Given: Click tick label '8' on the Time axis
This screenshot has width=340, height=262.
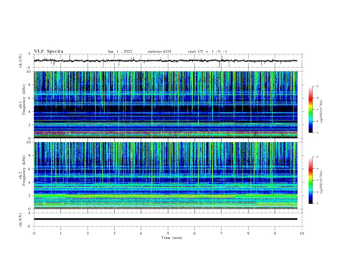Looking at the screenshot, I should (x=248, y=233).
